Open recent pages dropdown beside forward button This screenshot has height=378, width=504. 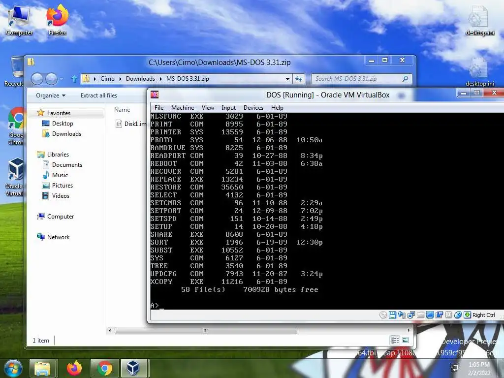point(62,79)
